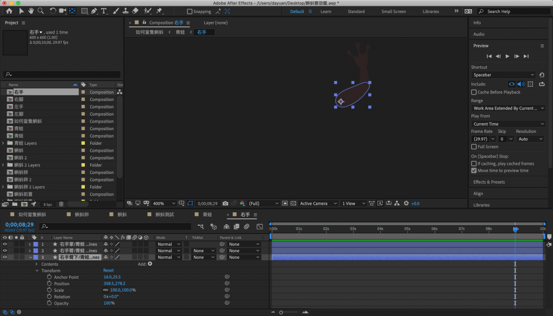Jump to first frame button
Image resolution: width=553 pixels, height=316 pixels.
click(489, 56)
